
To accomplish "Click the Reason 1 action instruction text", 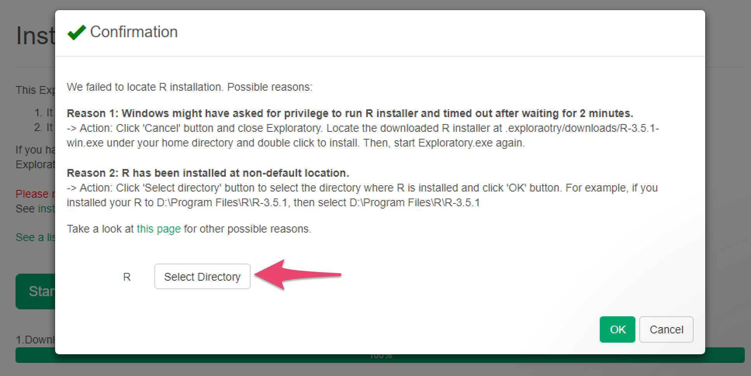I will (362, 135).
